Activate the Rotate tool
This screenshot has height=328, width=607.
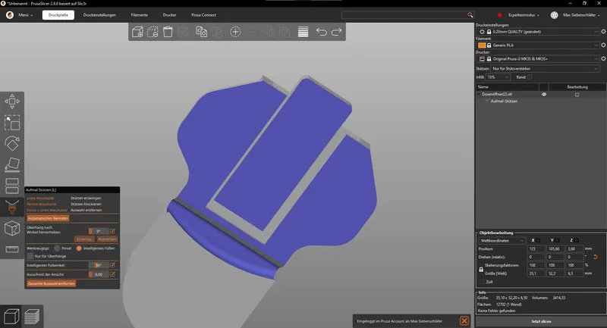point(12,143)
